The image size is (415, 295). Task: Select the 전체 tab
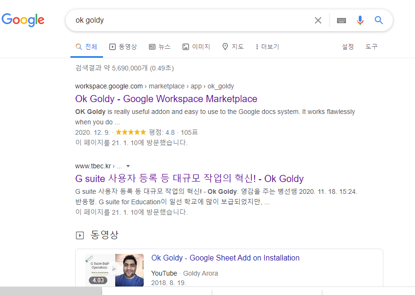86,47
